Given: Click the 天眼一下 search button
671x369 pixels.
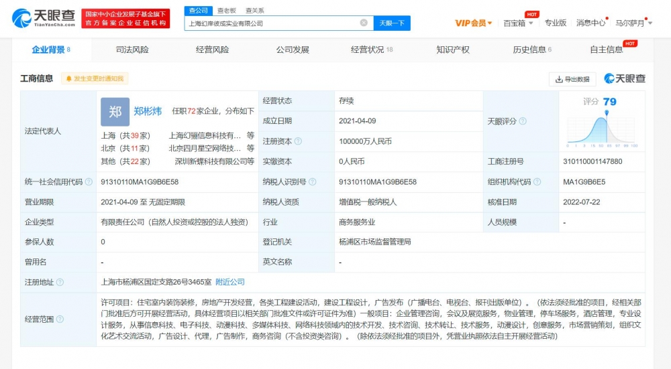Looking at the screenshot, I should click(392, 23).
